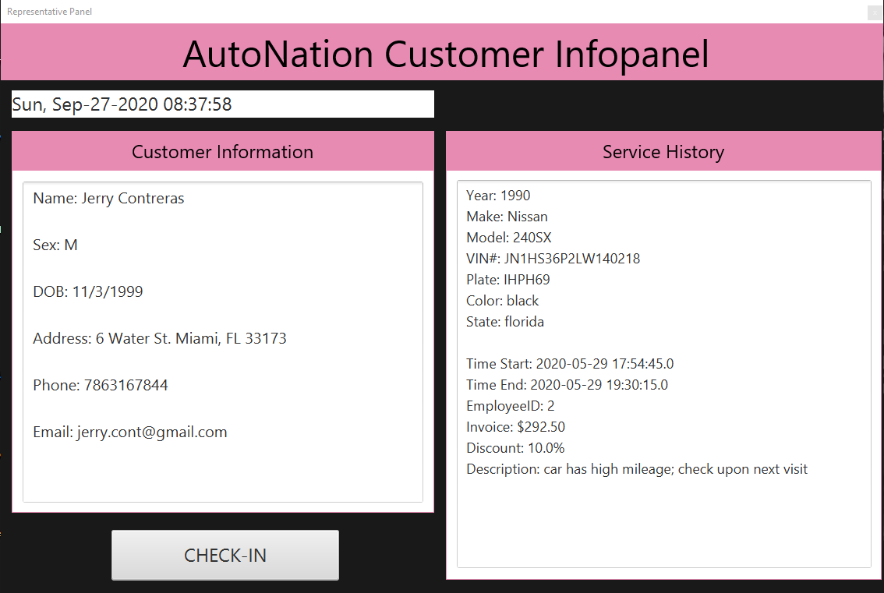Image resolution: width=884 pixels, height=593 pixels.
Task: Select the State: florida entry
Action: click(505, 322)
